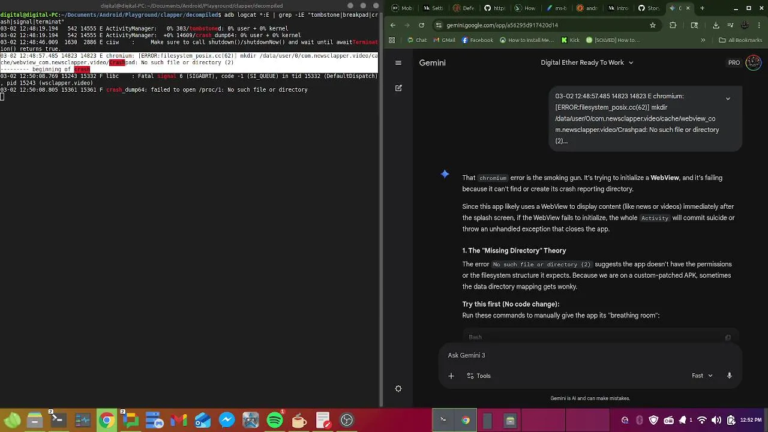The height and width of the screenshot is (432, 768).
Task: Click the Tools button in prompt box
Action: 479,376
